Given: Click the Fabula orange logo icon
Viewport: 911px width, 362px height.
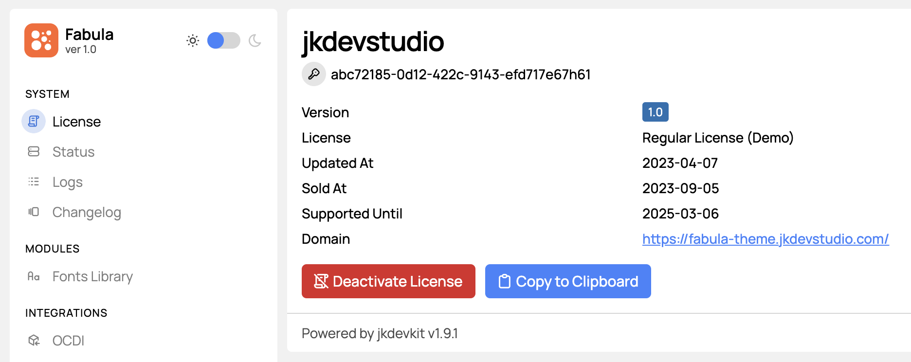Looking at the screenshot, I should (41, 40).
